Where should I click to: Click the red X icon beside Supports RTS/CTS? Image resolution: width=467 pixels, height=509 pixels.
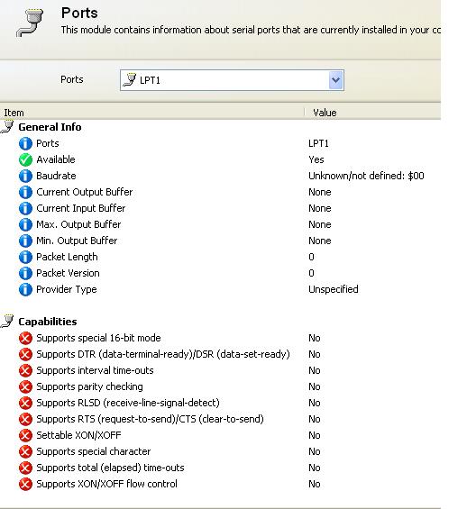coord(25,420)
